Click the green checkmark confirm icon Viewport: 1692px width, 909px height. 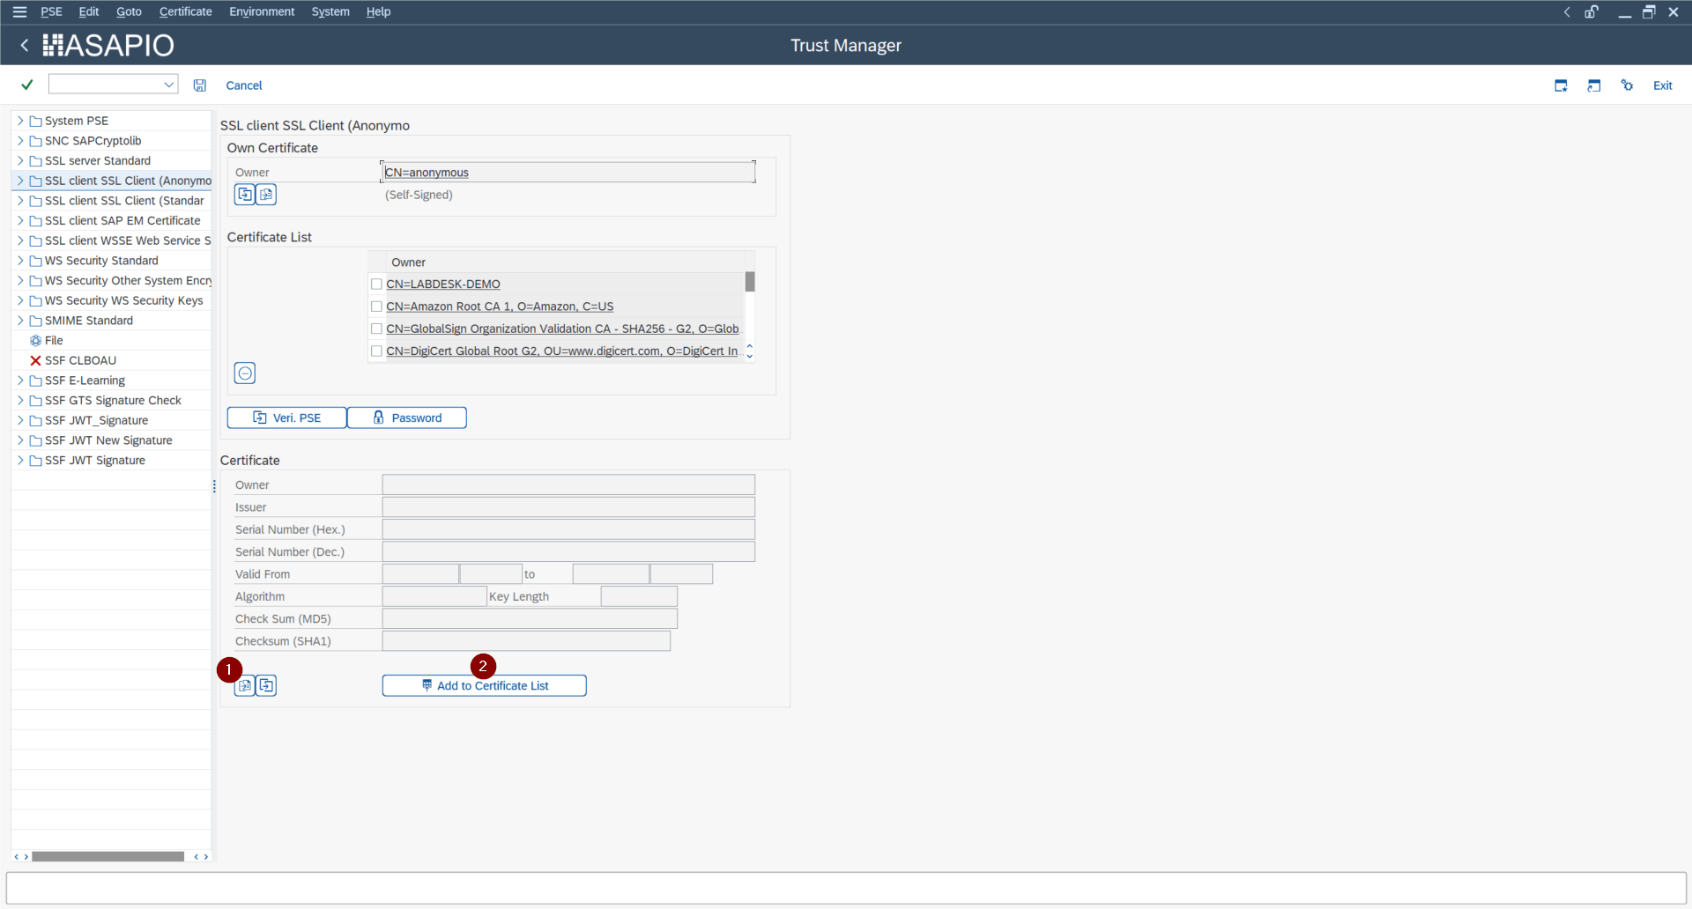coord(27,85)
